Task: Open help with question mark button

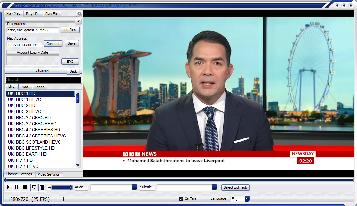Action: [x=78, y=21]
